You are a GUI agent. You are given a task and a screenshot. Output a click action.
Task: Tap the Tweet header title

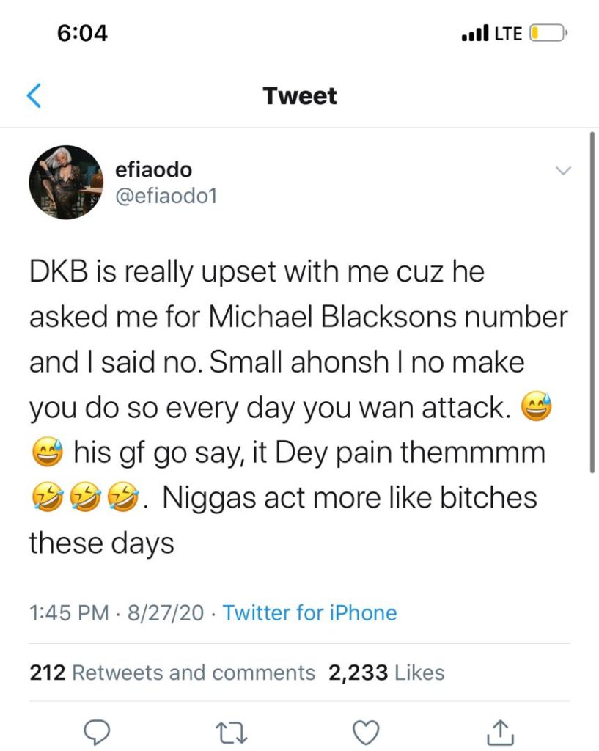[x=300, y=96]
